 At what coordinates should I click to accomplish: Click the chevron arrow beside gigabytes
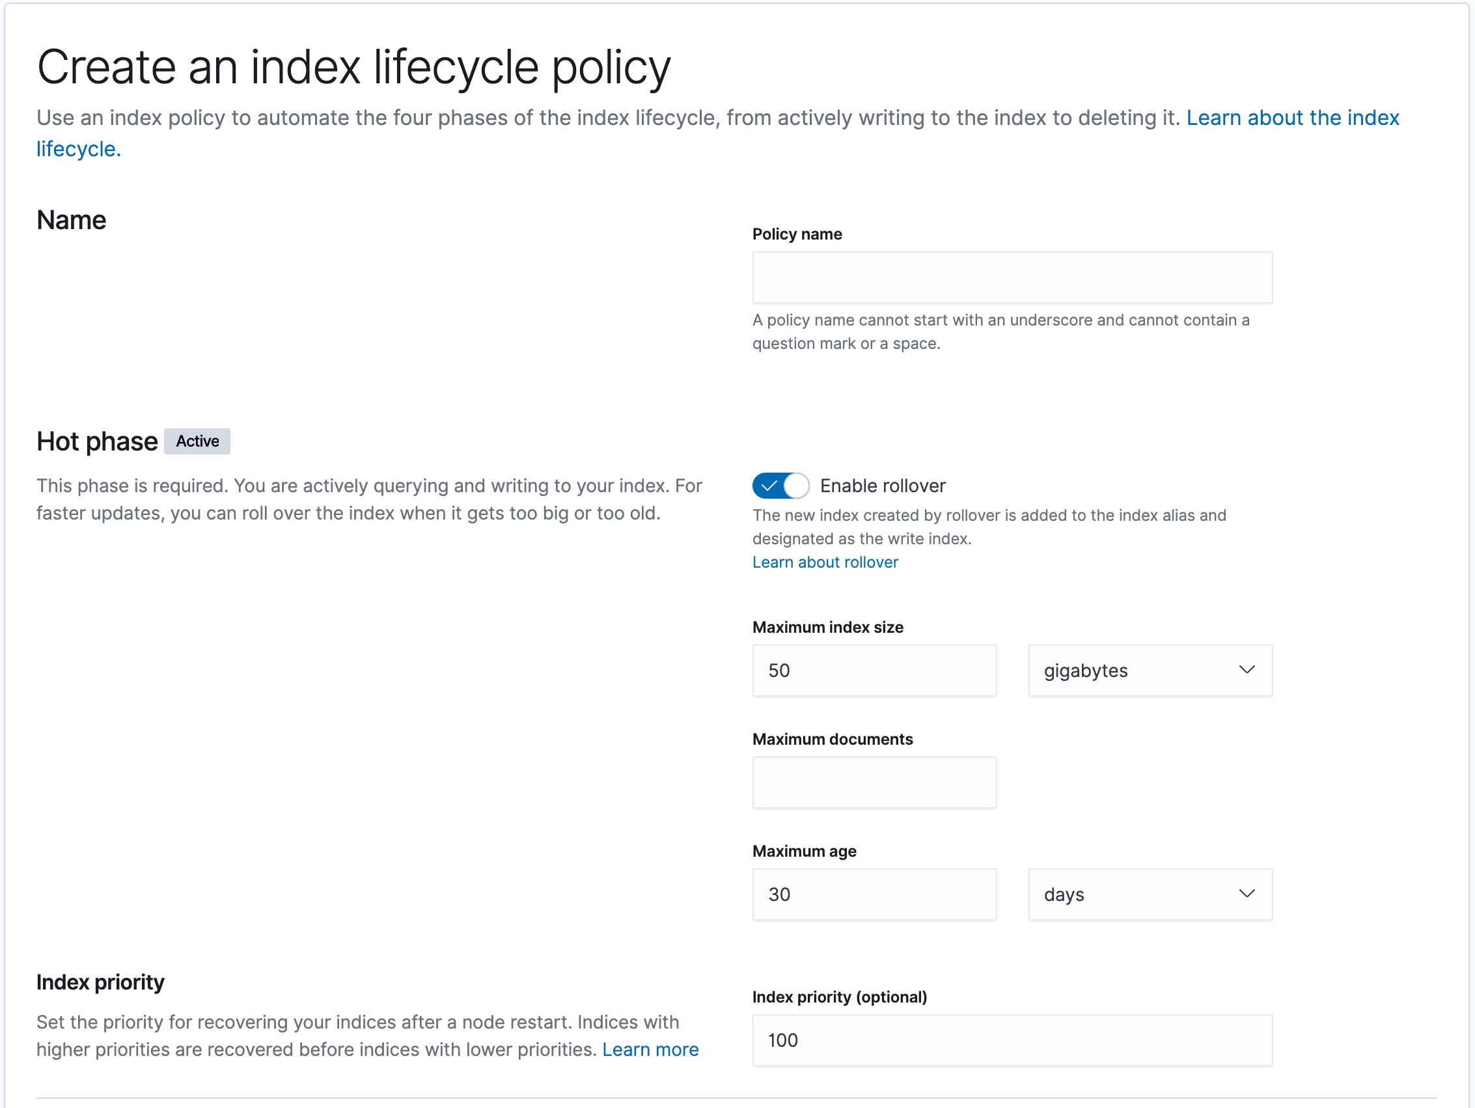pyautogui.click(x=1247, y=670)
